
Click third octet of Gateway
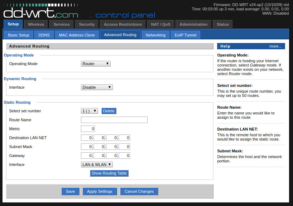112,156
